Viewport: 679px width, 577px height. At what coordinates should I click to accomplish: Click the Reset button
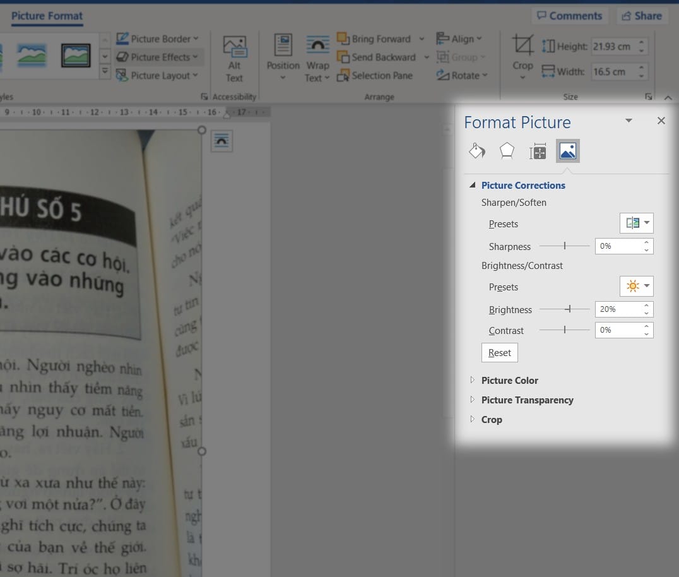[x=500, y=353]
